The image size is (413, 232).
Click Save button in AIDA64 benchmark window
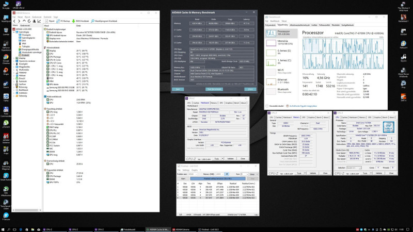click(x=178, y=89)
